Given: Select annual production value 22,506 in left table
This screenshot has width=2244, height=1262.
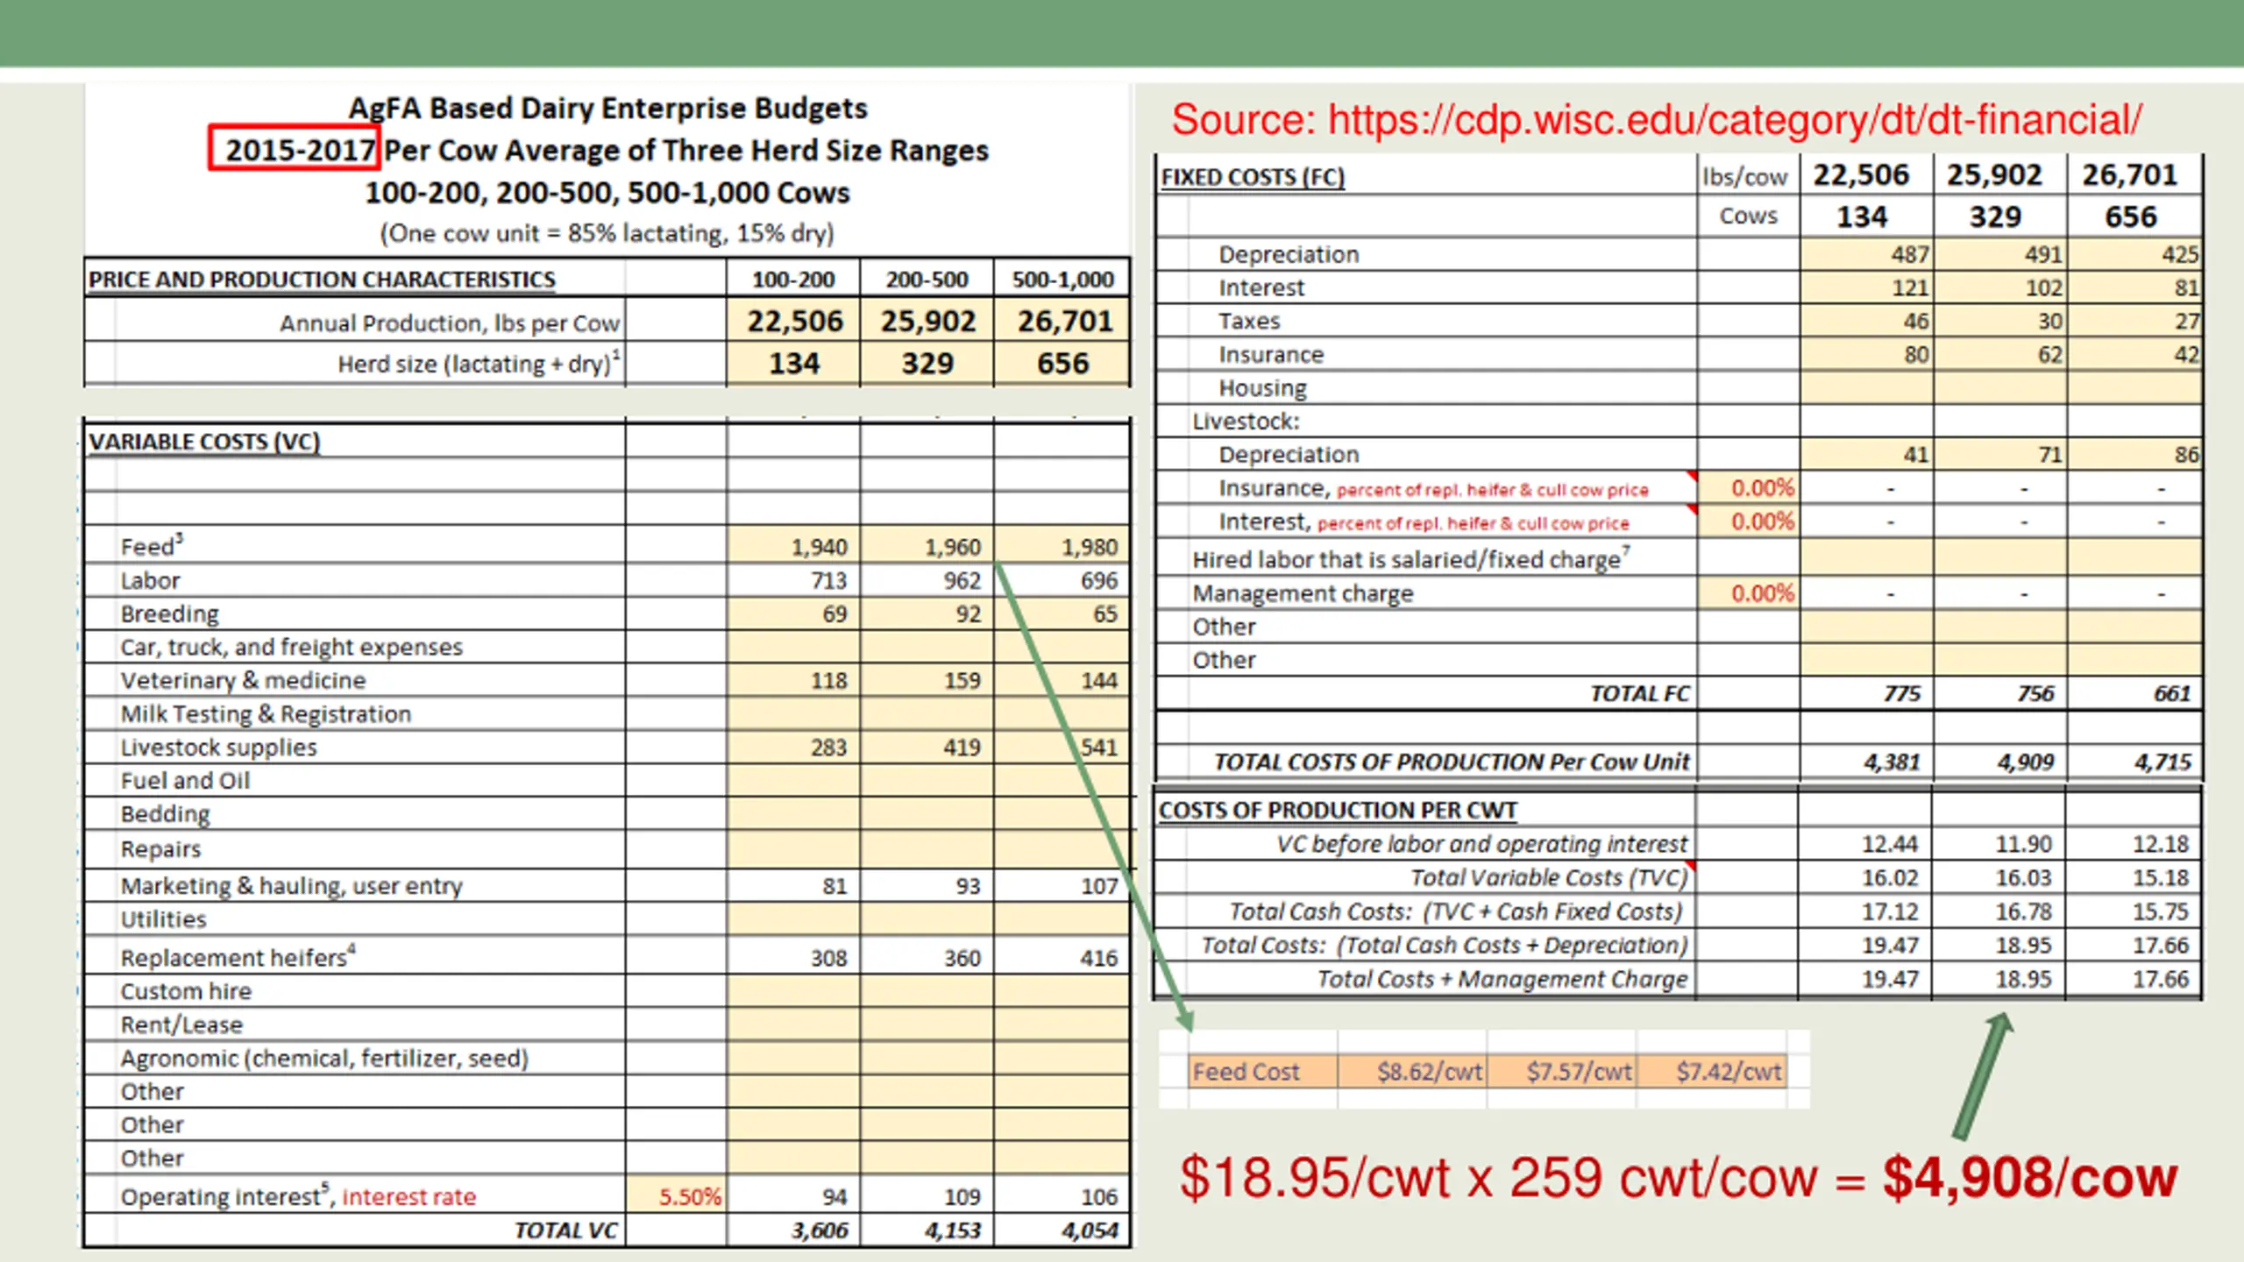Looking at the screenshot, I should (794, 321).
